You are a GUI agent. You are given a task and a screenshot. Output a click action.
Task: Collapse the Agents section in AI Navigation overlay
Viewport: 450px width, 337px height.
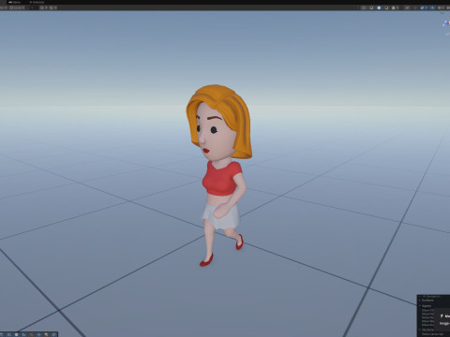tap(420, 306)
